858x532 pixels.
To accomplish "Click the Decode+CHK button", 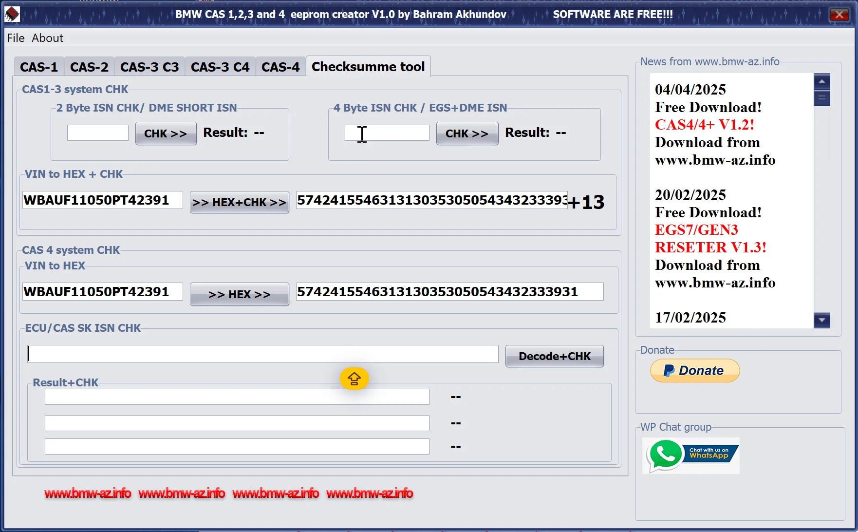I will pyautogui.click(x=555, y=356).
